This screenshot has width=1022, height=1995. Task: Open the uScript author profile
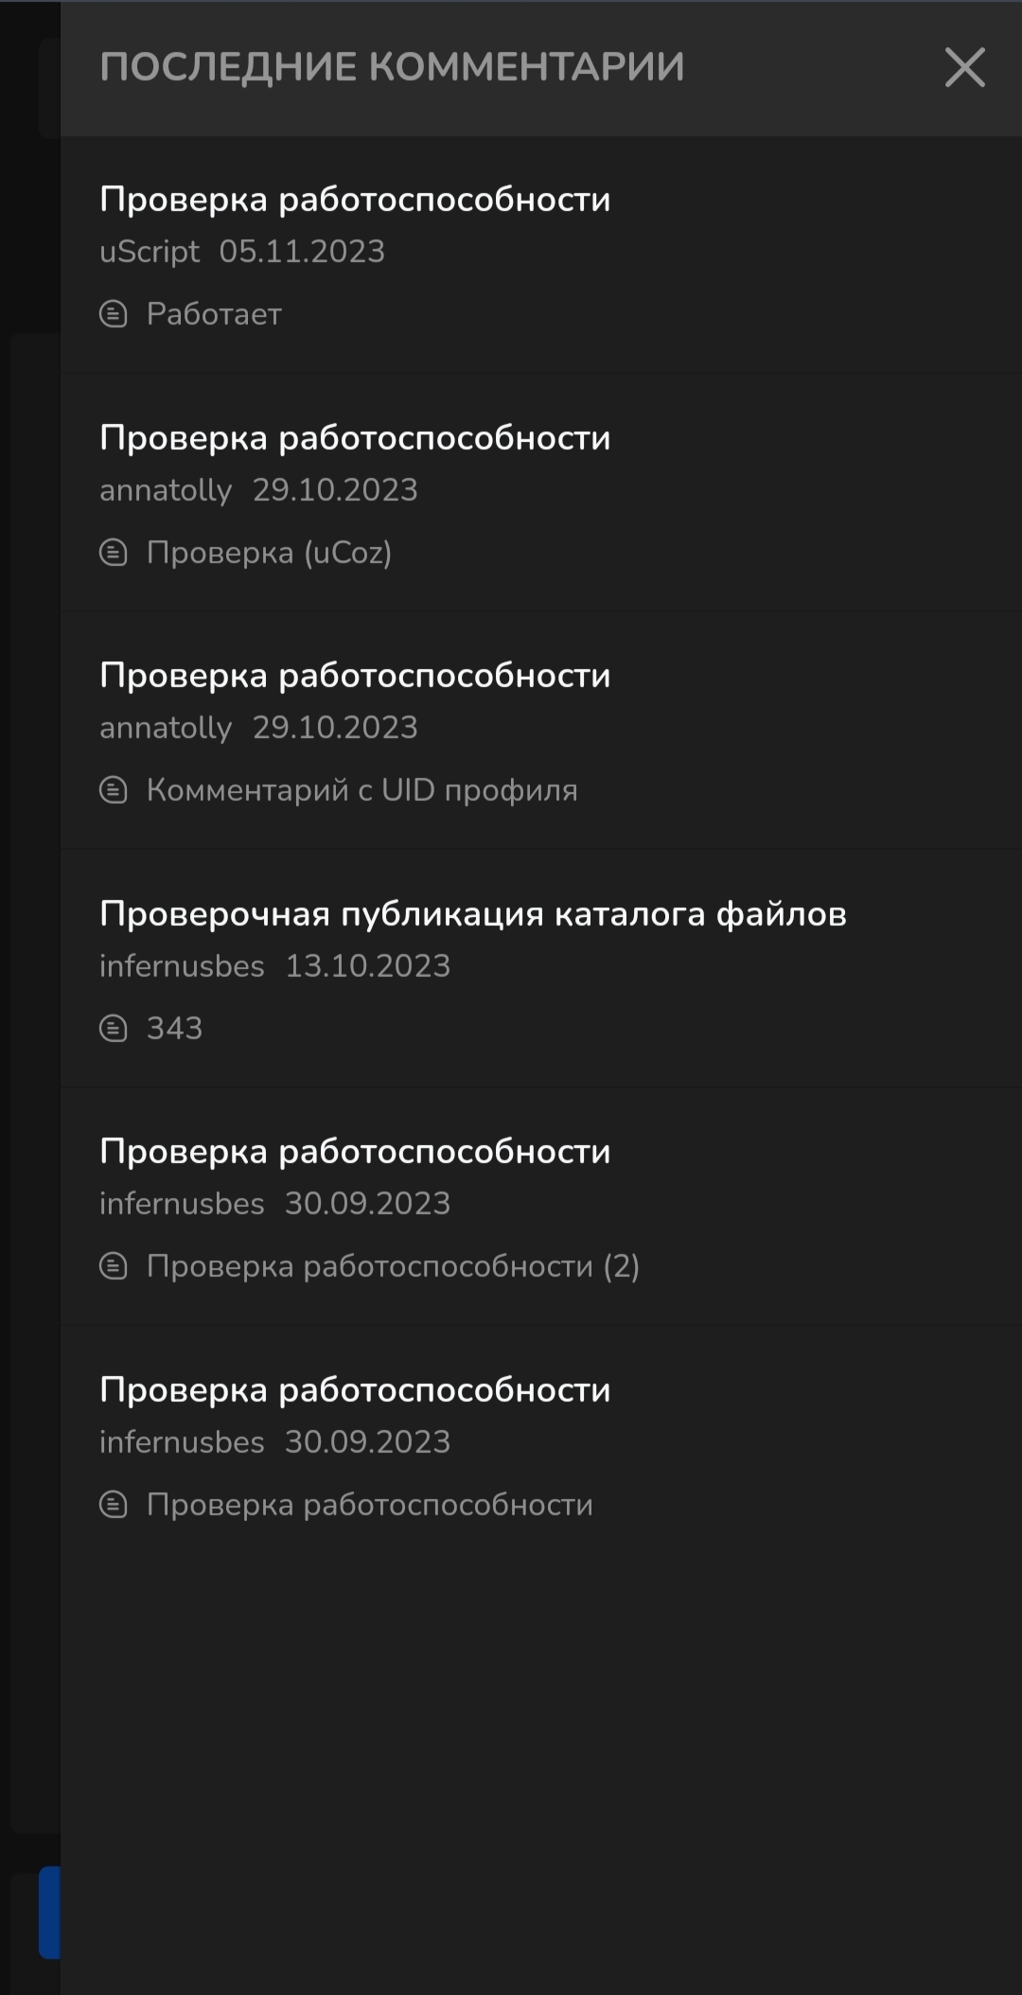(x=150, y=252)
